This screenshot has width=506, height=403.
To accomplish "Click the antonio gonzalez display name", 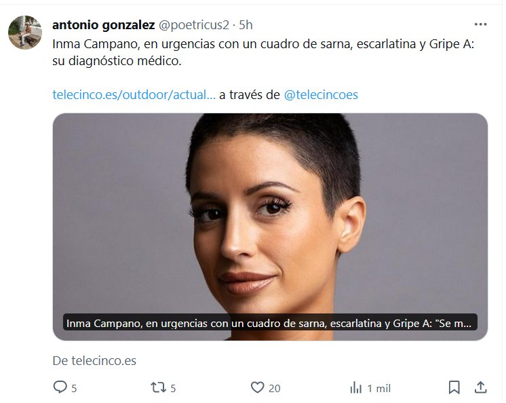I will (104, 25).
